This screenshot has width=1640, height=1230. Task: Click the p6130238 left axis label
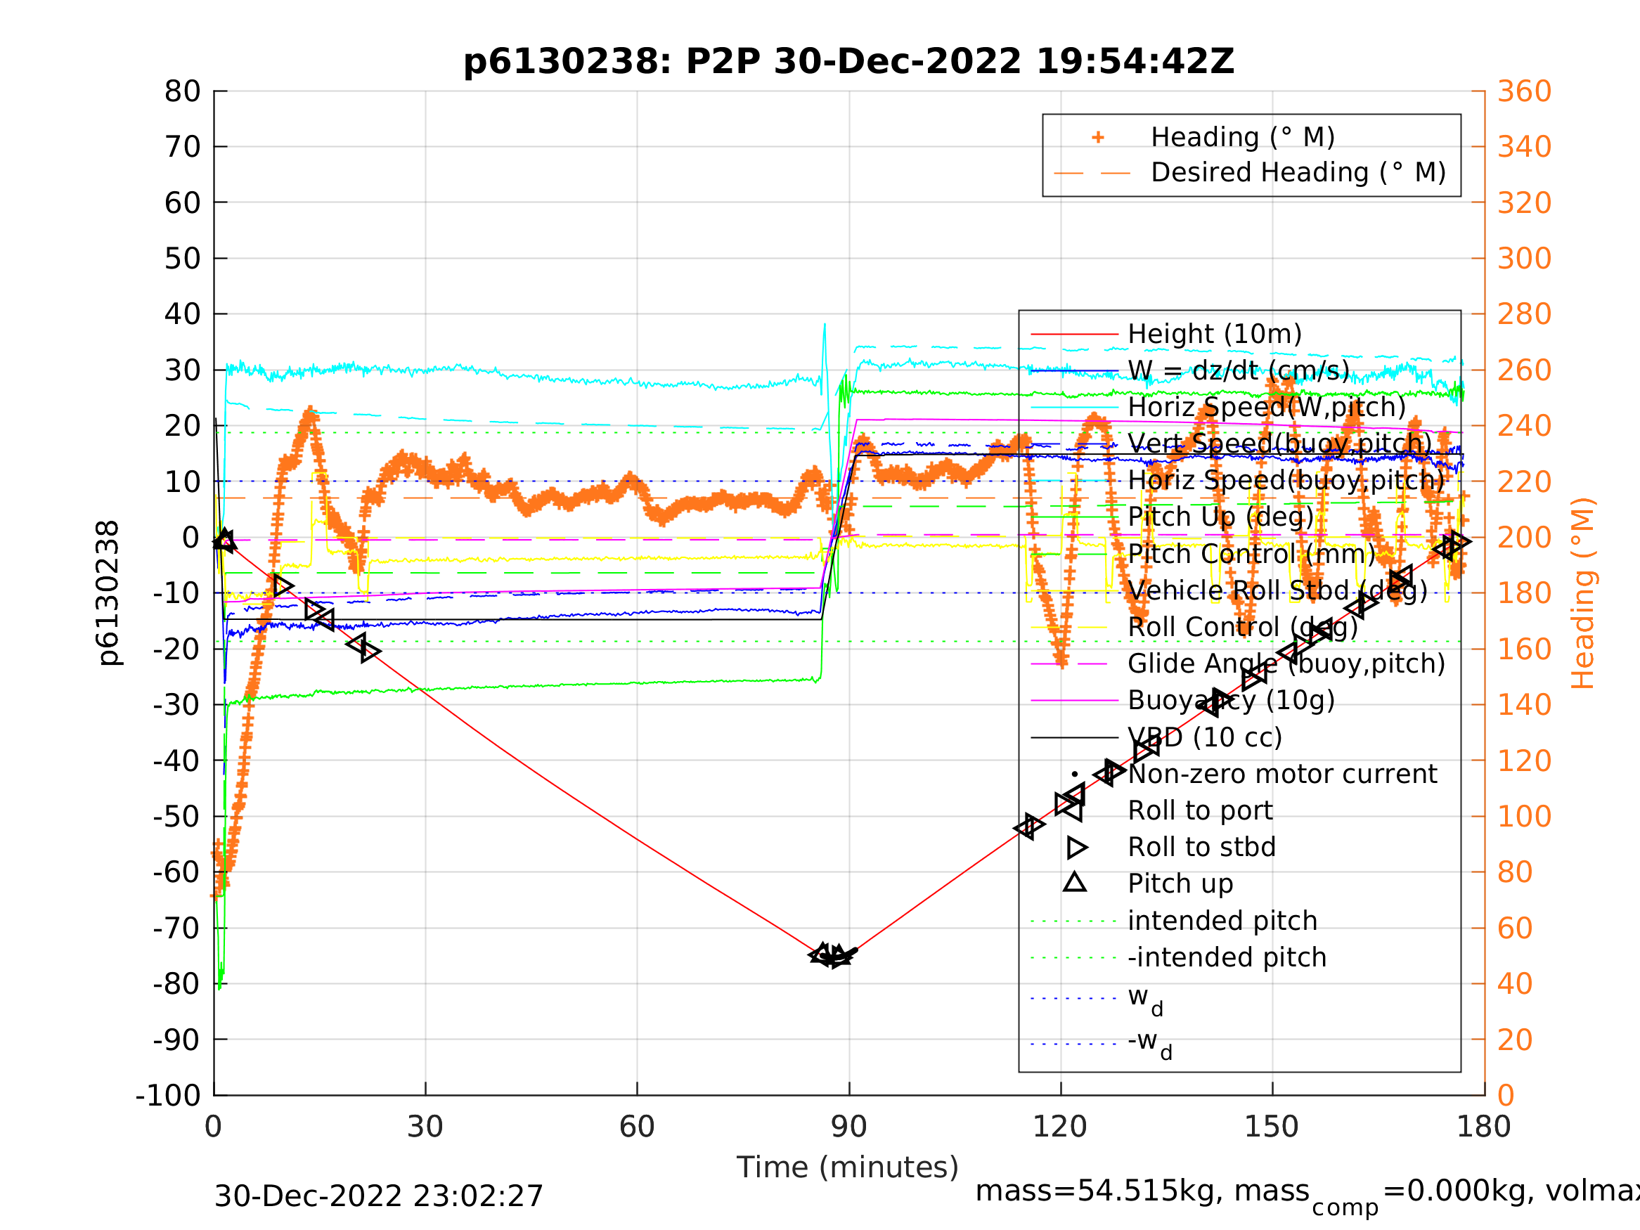click(108, 593)
